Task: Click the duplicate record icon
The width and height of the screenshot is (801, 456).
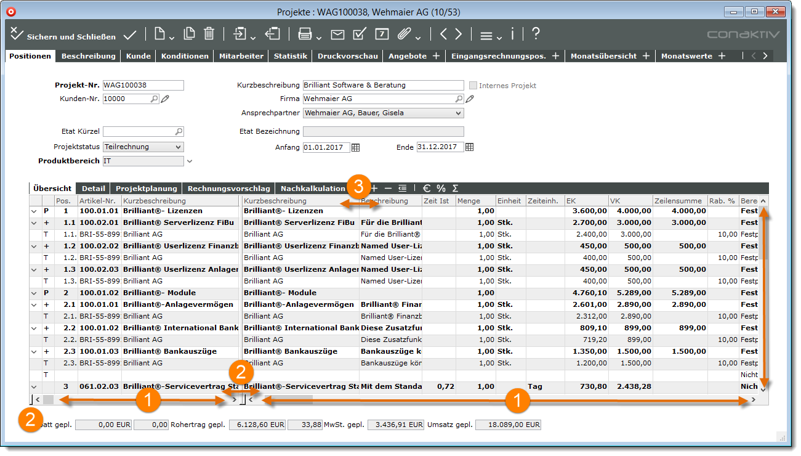Action: click(x=190, y=34)
